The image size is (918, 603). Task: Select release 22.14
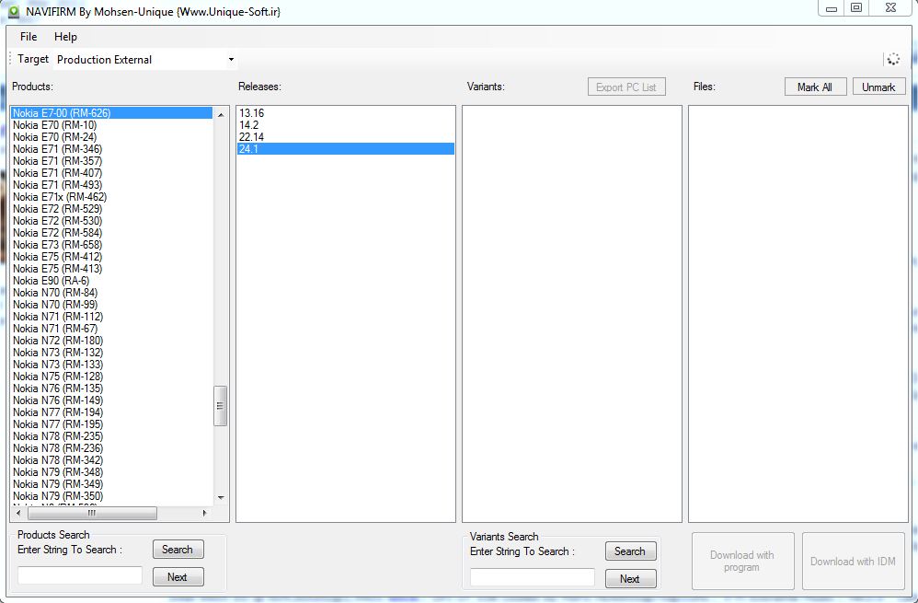[346, 137]
